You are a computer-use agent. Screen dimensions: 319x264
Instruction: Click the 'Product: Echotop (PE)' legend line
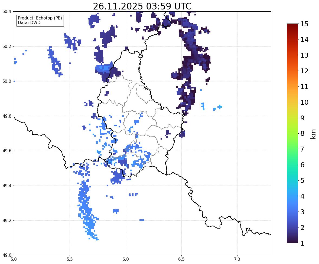[x=40, y=18]
